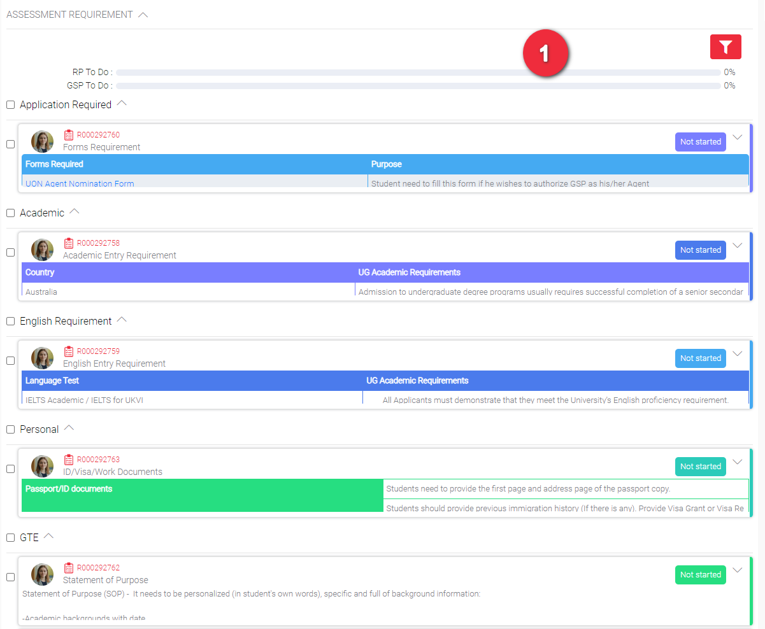Image resolution: width=765 pixels, height=629 pixels.
Task: Collapse the Personal section caret
Action: [x=69, y=428]
